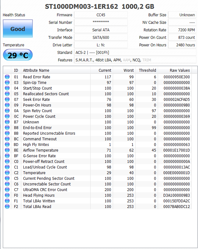Select the Airflow Temperature attribute name

pos(41,150)
